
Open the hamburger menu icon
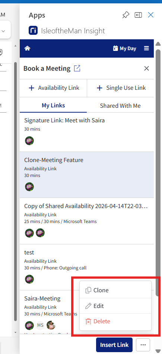[146, 48]
